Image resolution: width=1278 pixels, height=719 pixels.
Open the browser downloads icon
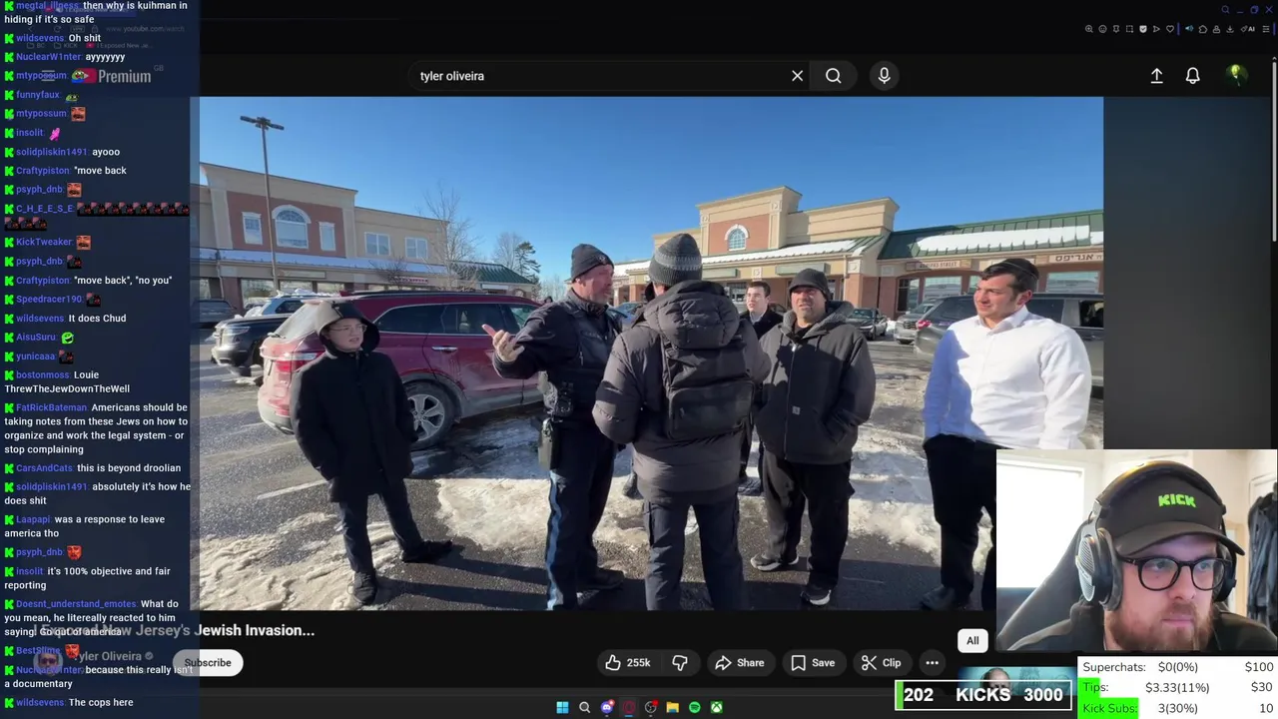[1230, 29]
